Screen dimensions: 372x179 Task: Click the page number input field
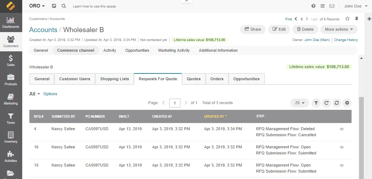[175, 103]
